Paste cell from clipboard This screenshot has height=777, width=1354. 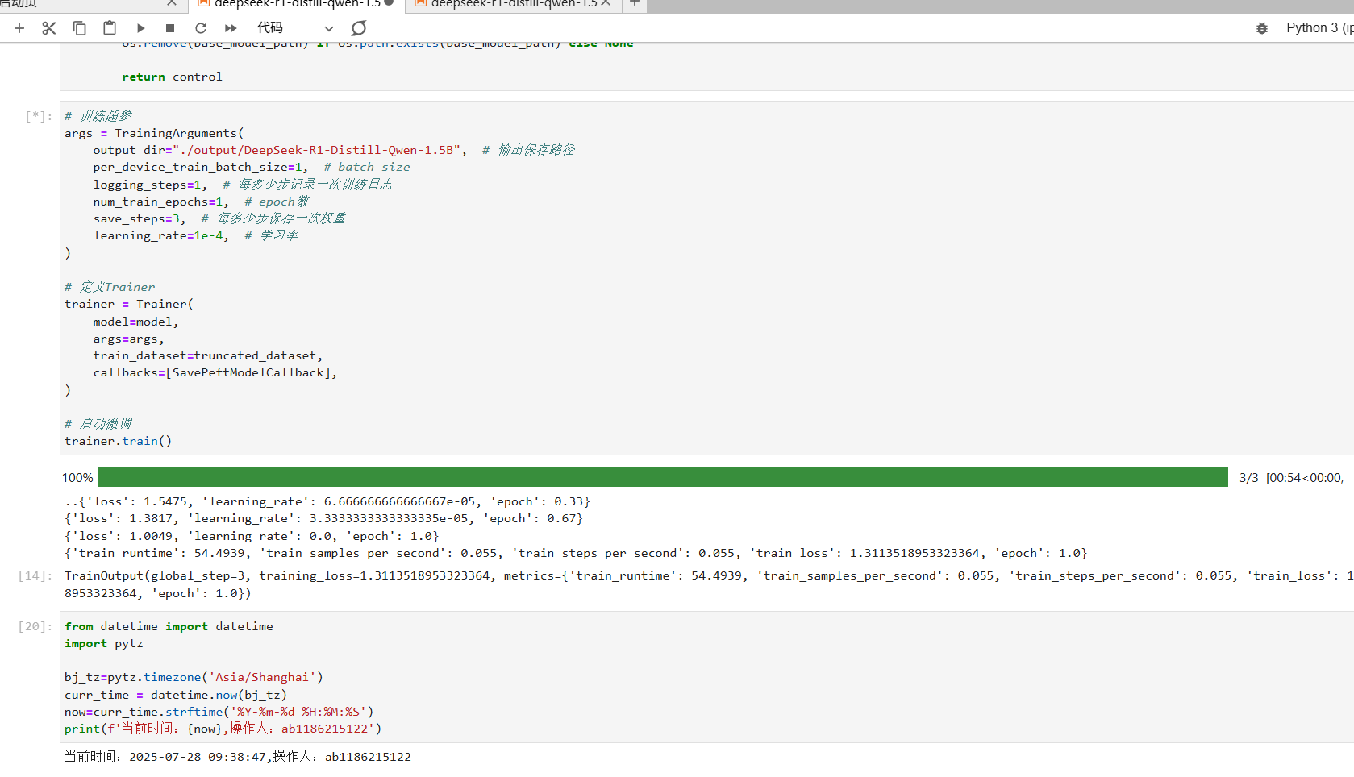coord(110,28)
